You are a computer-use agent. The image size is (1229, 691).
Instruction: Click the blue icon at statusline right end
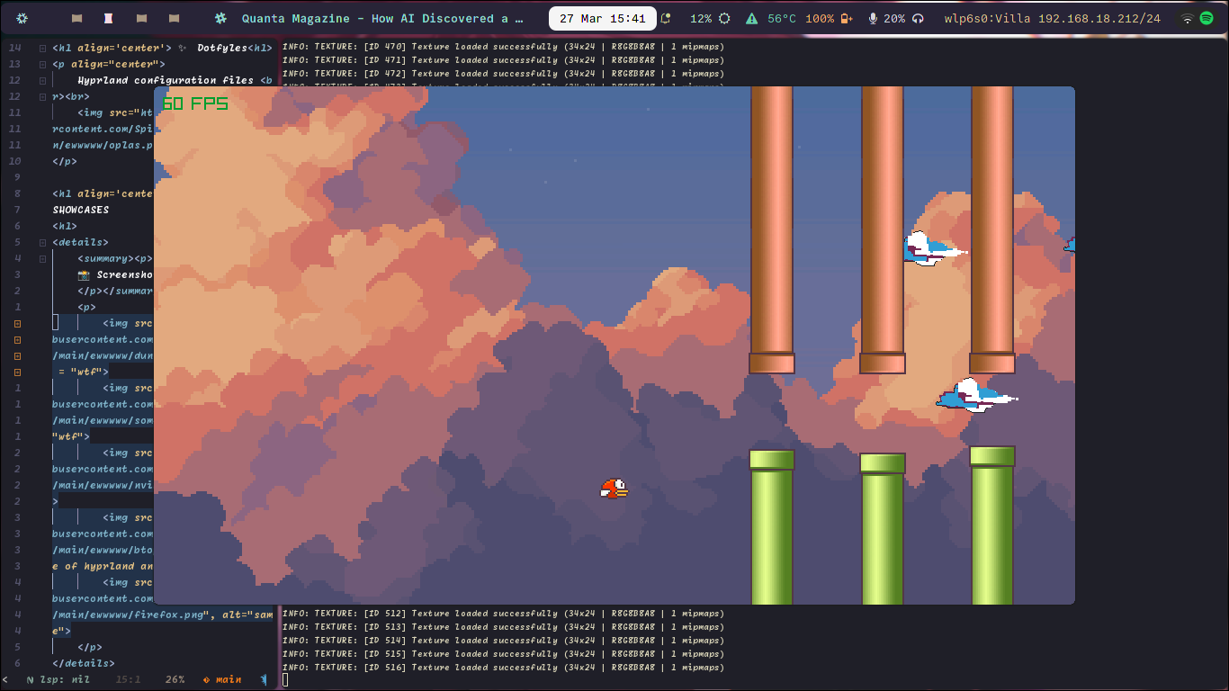[x=264, y=679]
